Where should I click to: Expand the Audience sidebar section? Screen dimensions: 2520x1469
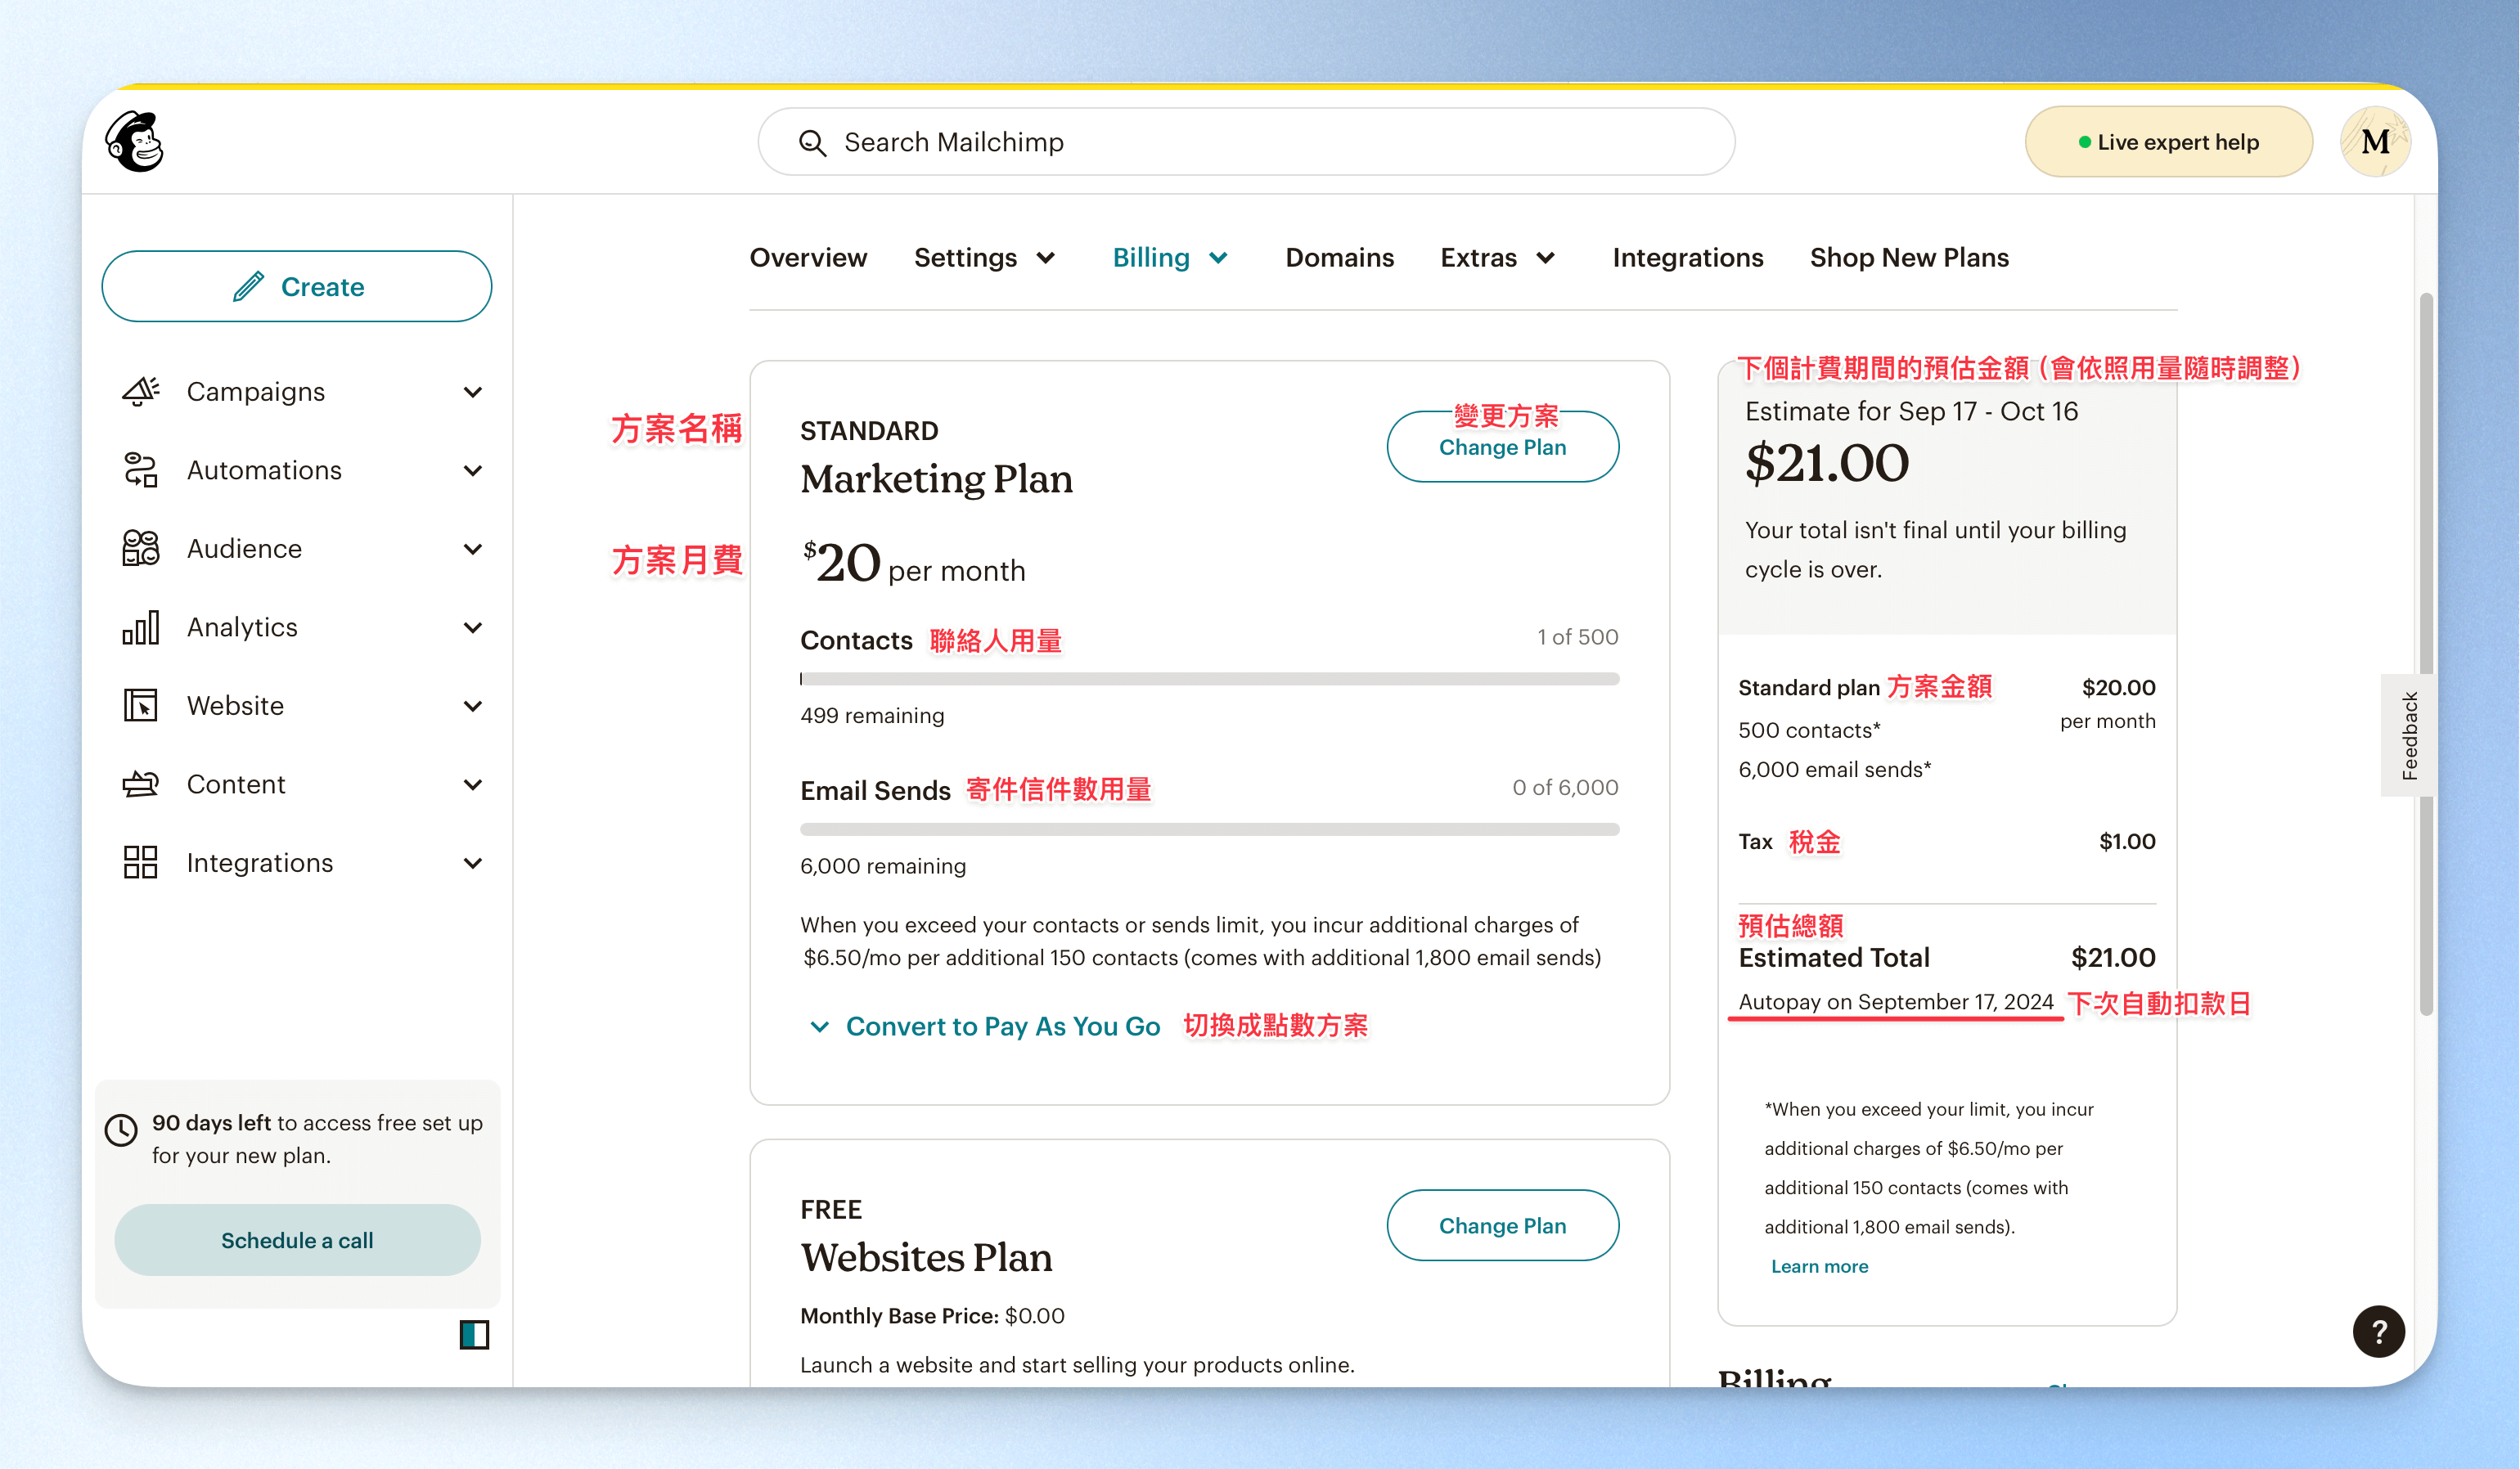473,549
